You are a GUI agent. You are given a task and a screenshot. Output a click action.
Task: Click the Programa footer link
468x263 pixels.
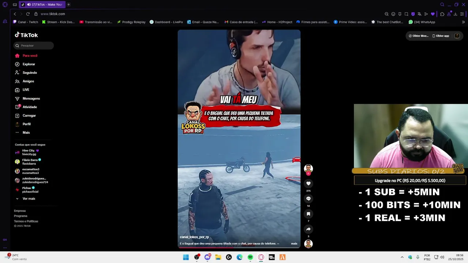(x=20, y=216)
